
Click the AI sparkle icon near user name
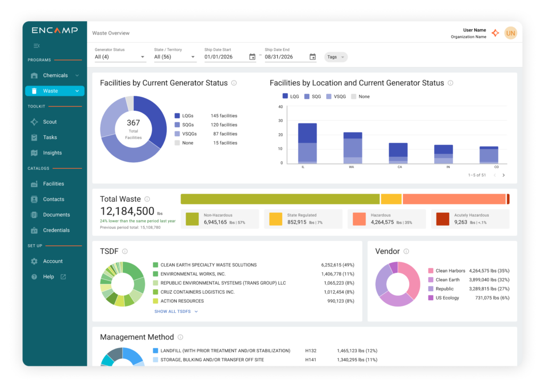click(496, 33)
